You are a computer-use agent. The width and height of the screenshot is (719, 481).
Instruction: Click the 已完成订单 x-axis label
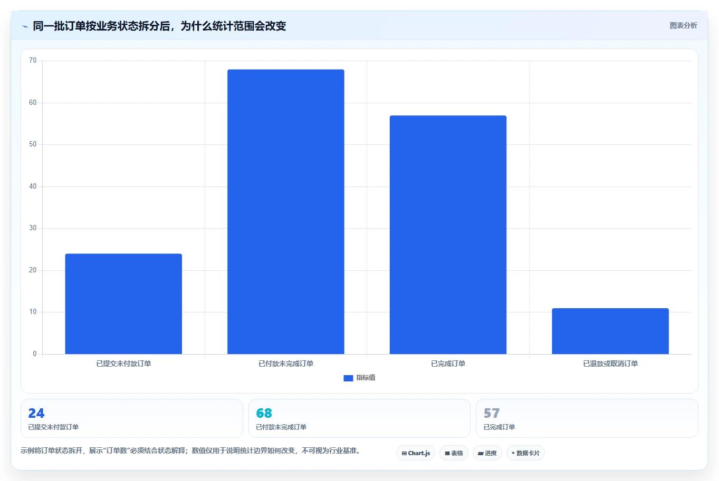448,364
